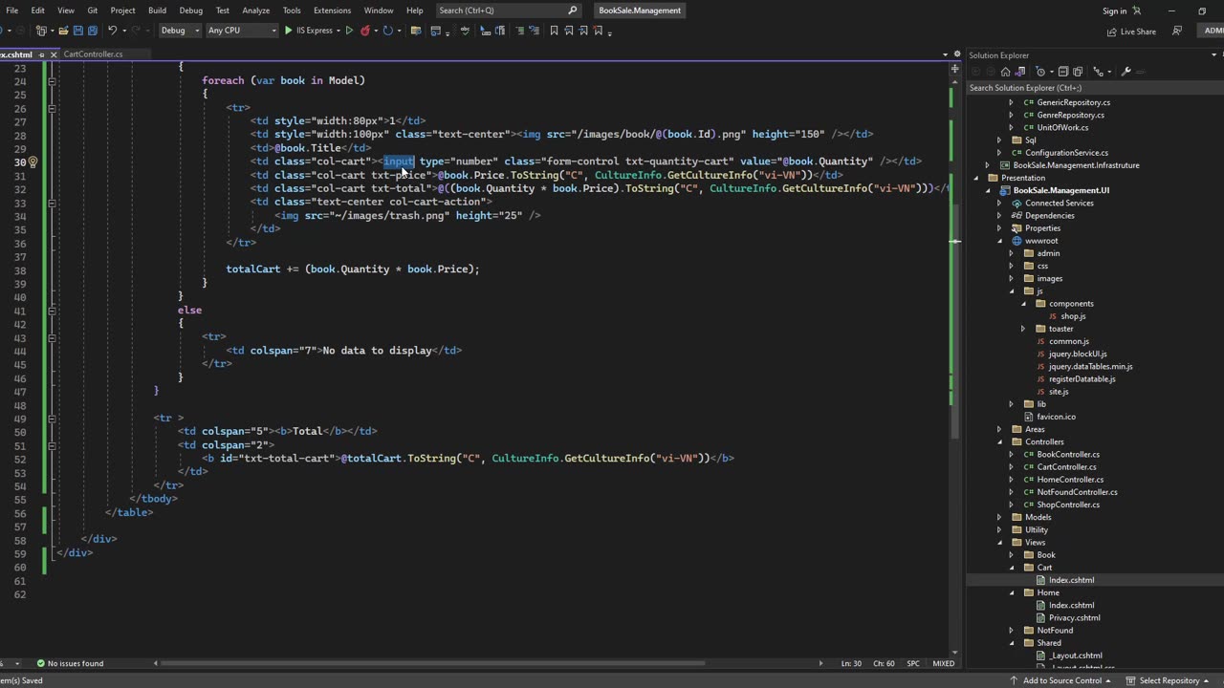This screenshot has width=1224, height=688.
Task: Click Start Without Debugging outline play icon
Action: 349,31
